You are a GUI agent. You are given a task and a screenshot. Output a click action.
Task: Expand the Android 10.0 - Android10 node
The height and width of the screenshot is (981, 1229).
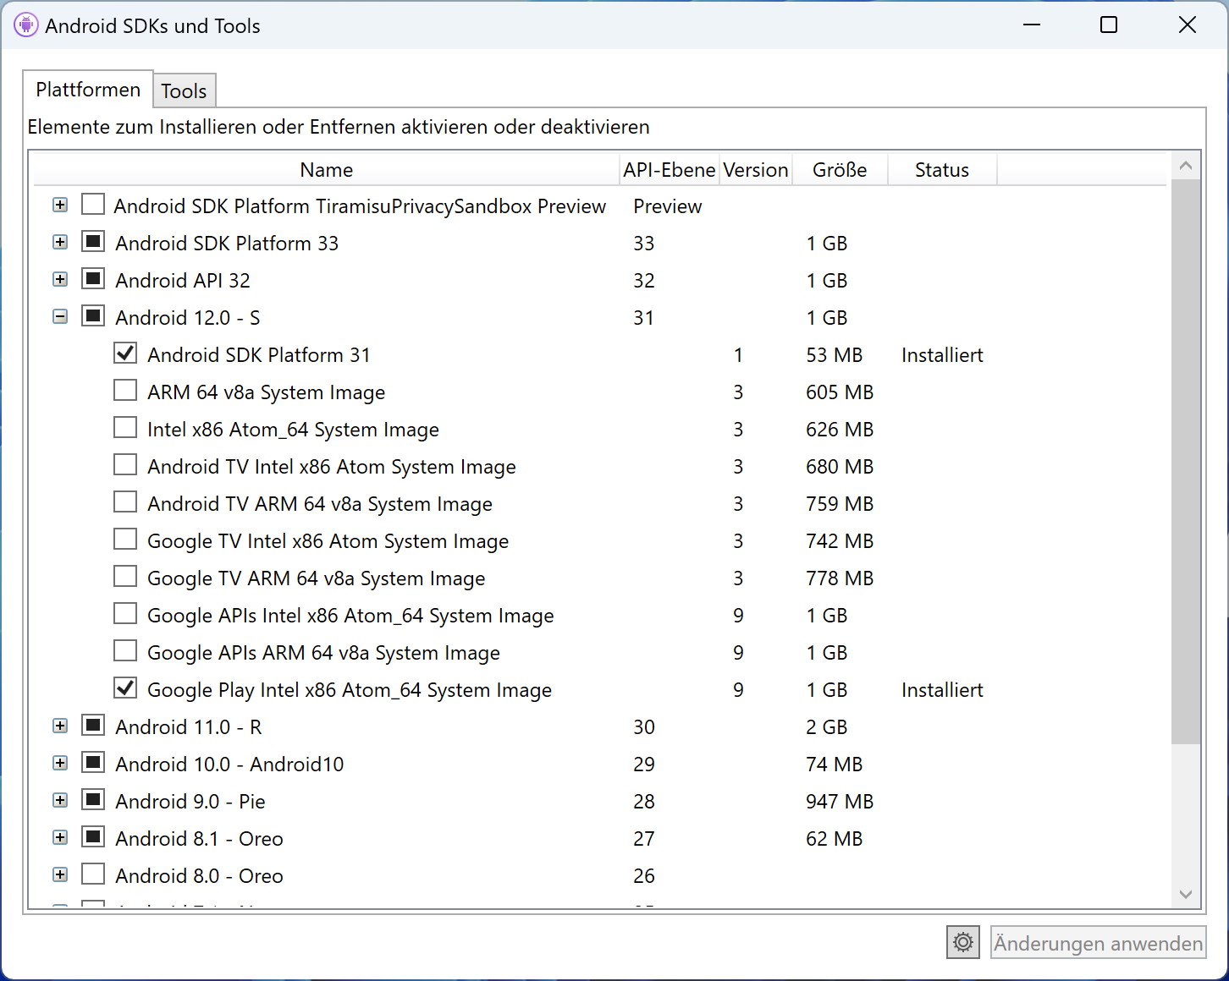coord(60,763)
